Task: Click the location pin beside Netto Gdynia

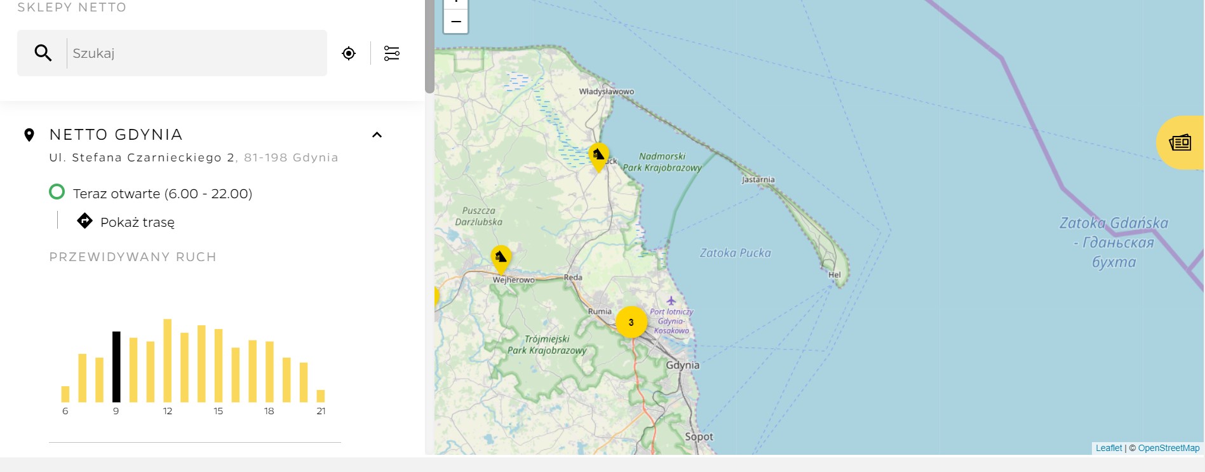Action: point(29,135)
